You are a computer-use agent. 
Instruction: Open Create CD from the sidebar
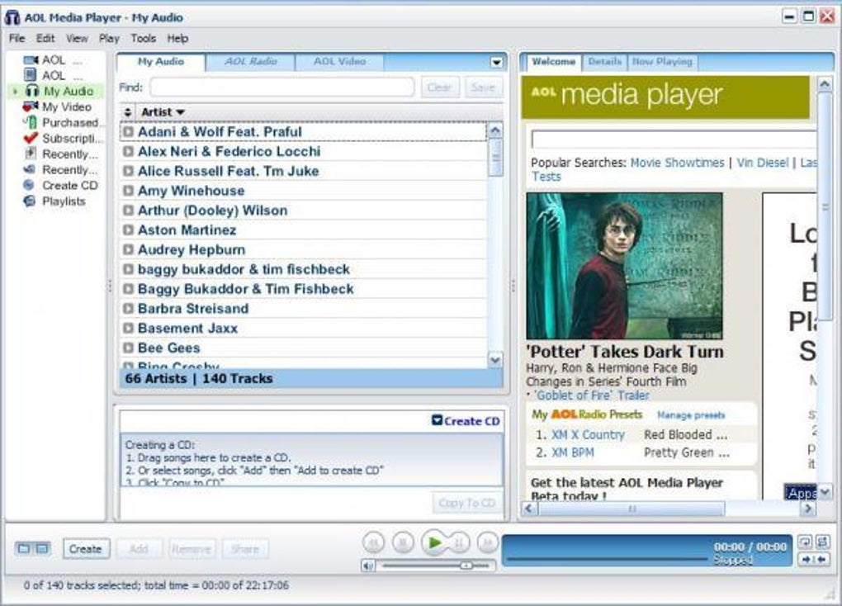pyautogui.click(x=61, y=185)
